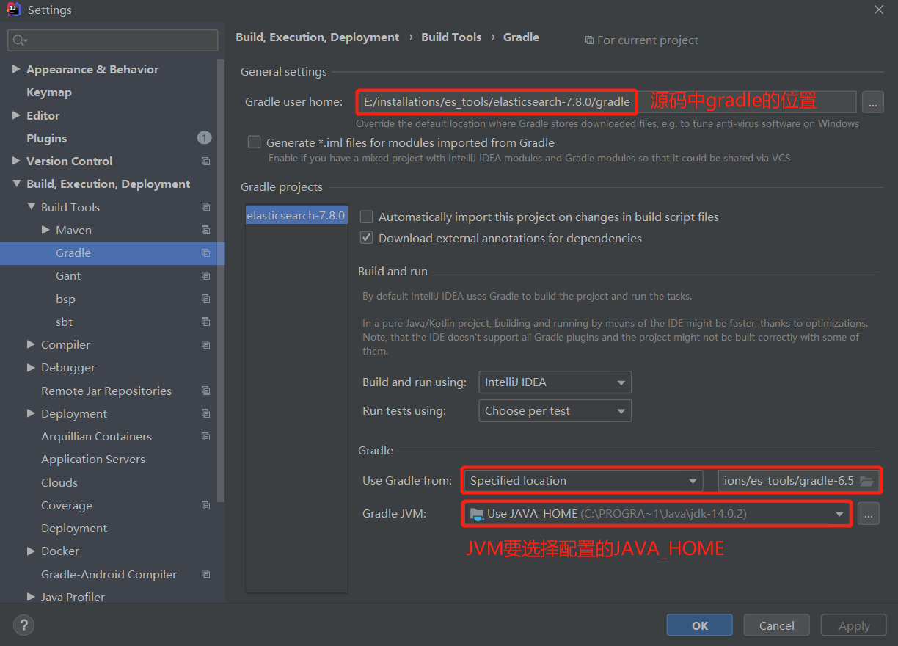Screen dimensions: 898x646
Task: Collapse the Build Tools node
Action: [31, 207]
